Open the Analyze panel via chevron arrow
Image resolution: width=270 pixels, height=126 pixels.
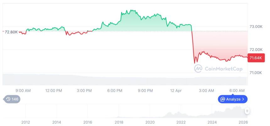[x=243, y=99]
